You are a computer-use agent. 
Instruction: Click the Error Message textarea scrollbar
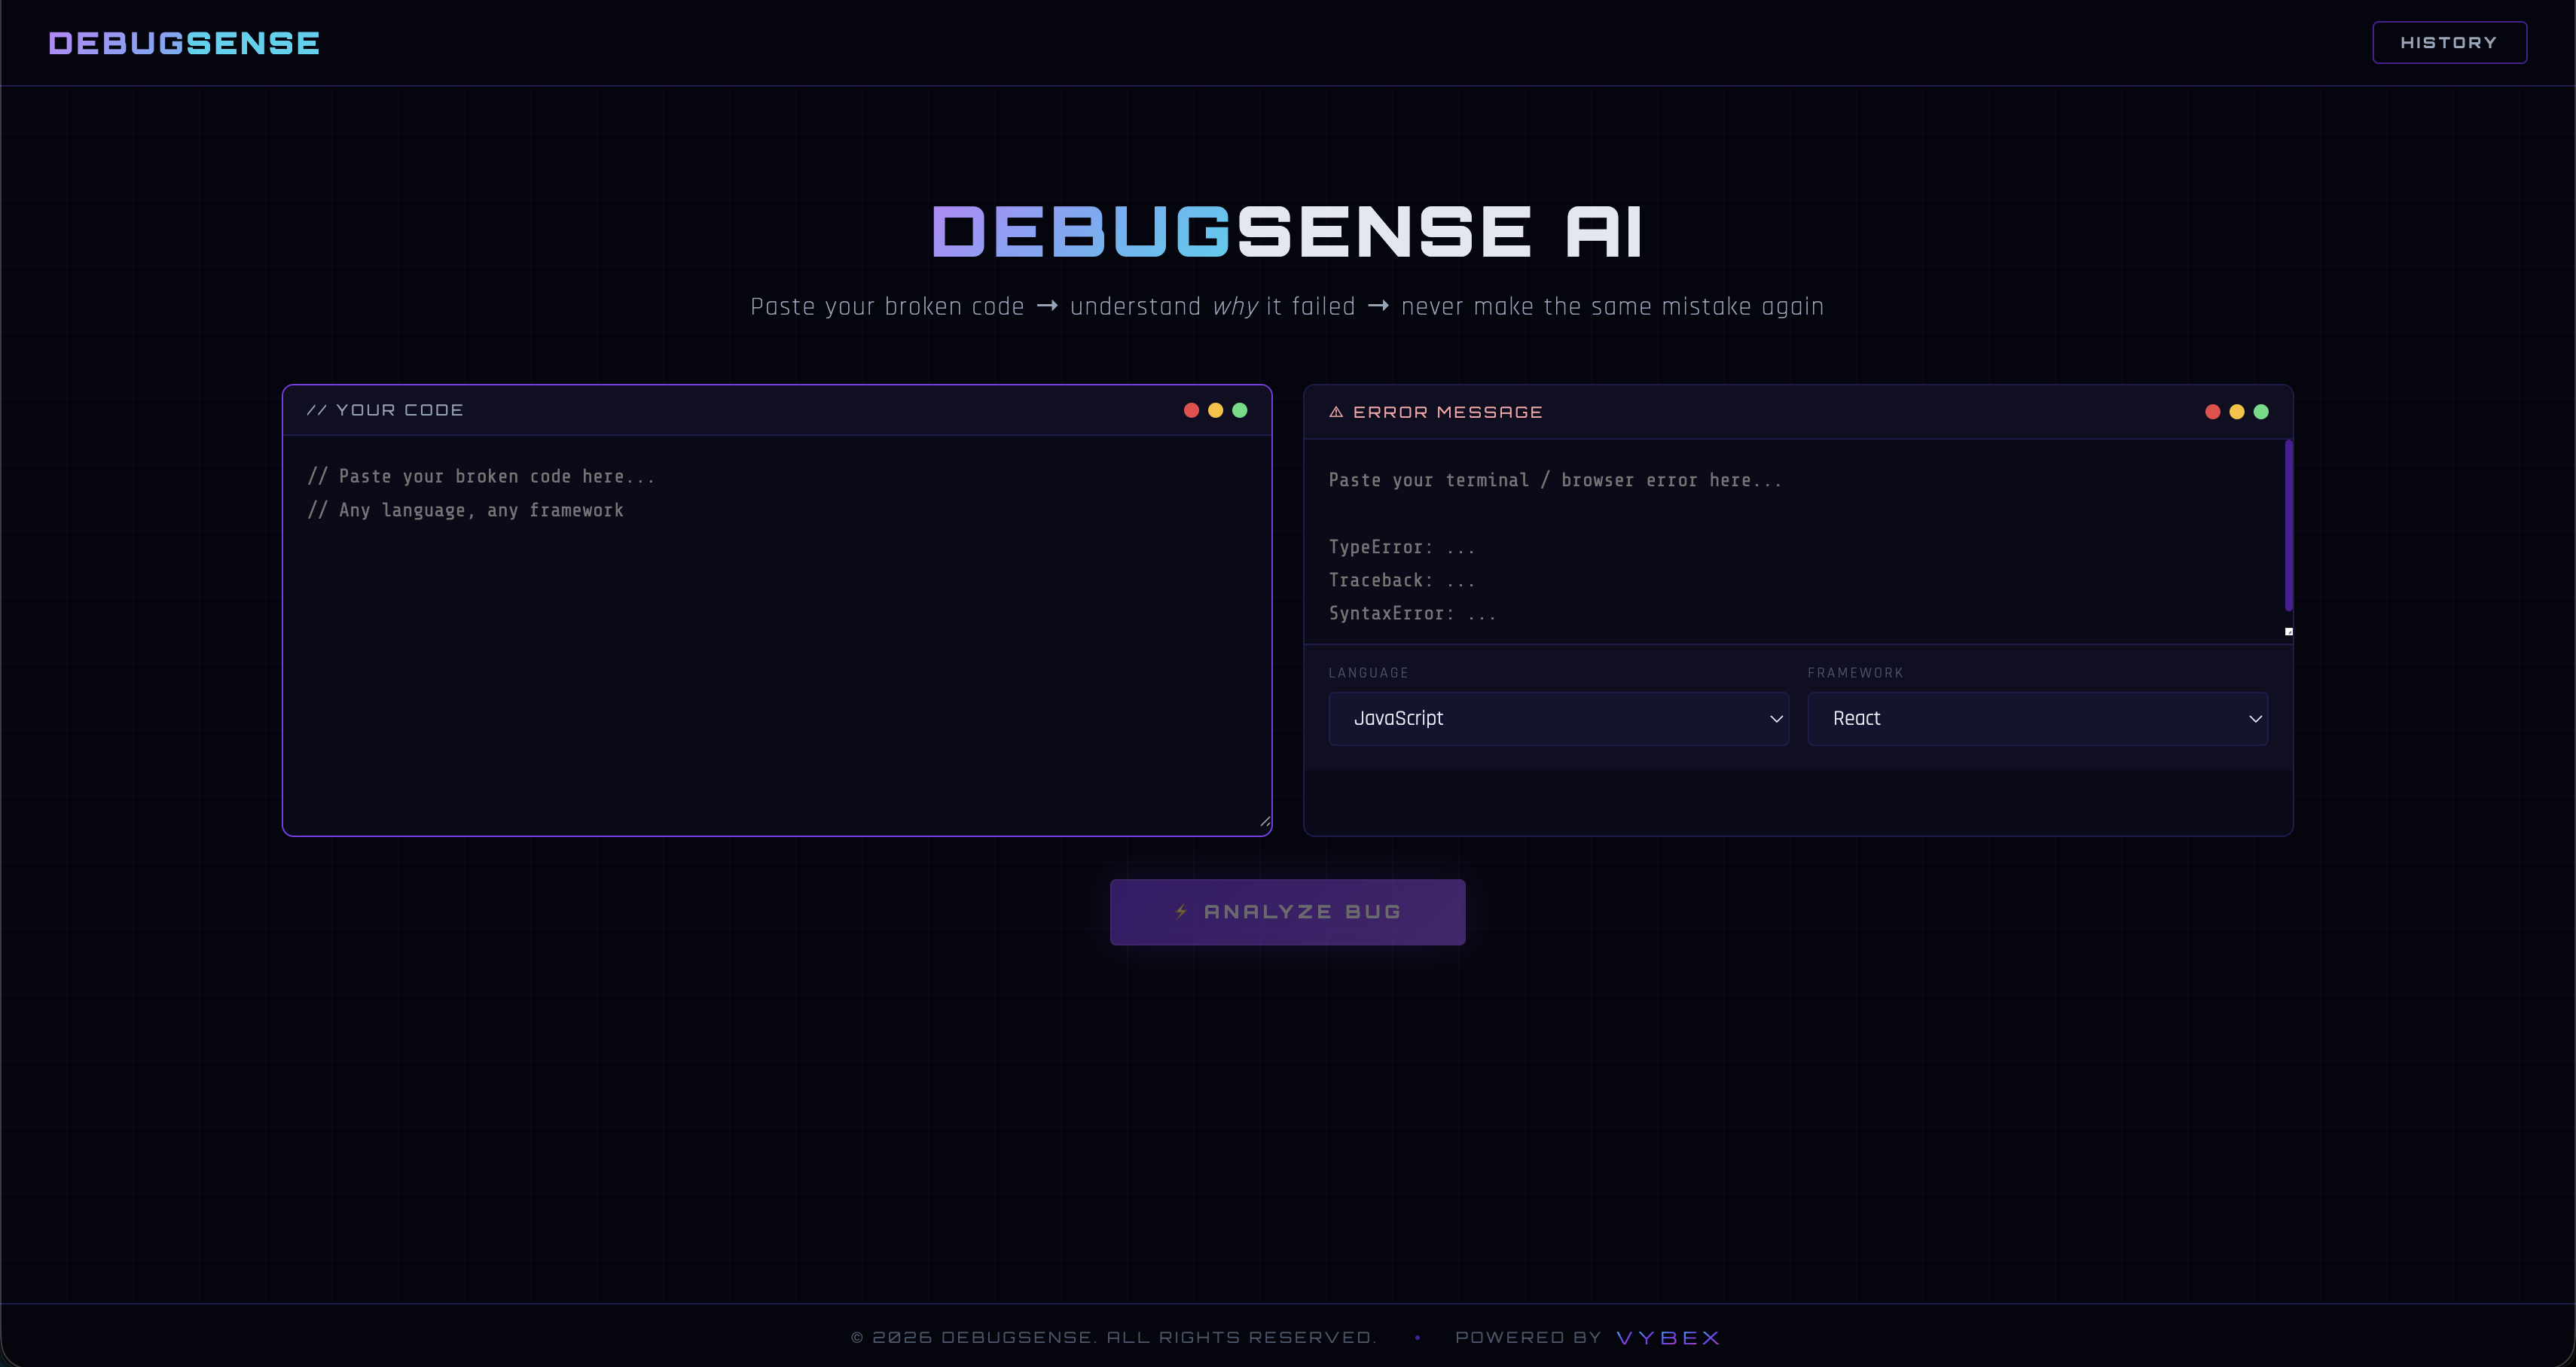click(x=2288, y=525)
